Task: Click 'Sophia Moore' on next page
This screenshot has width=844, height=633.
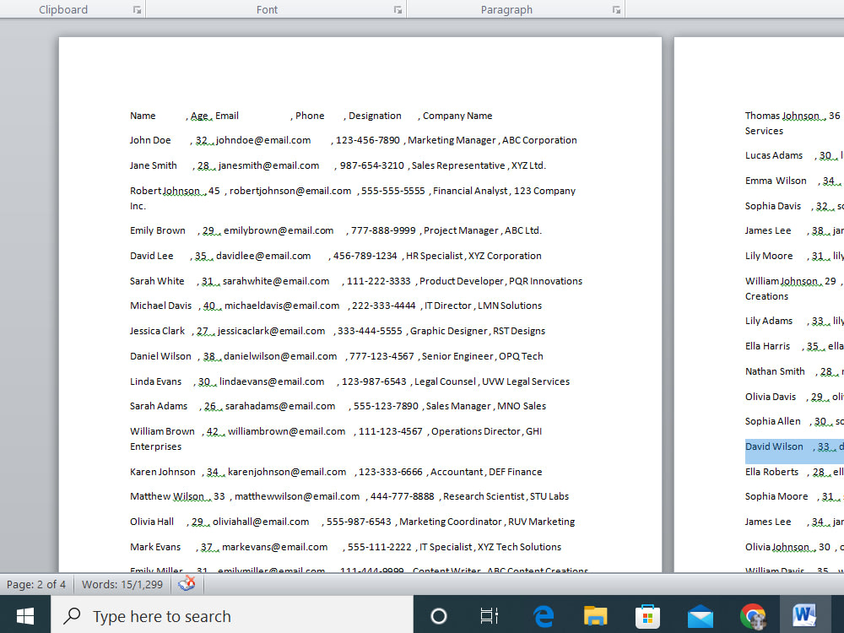Action: (776, 496)
